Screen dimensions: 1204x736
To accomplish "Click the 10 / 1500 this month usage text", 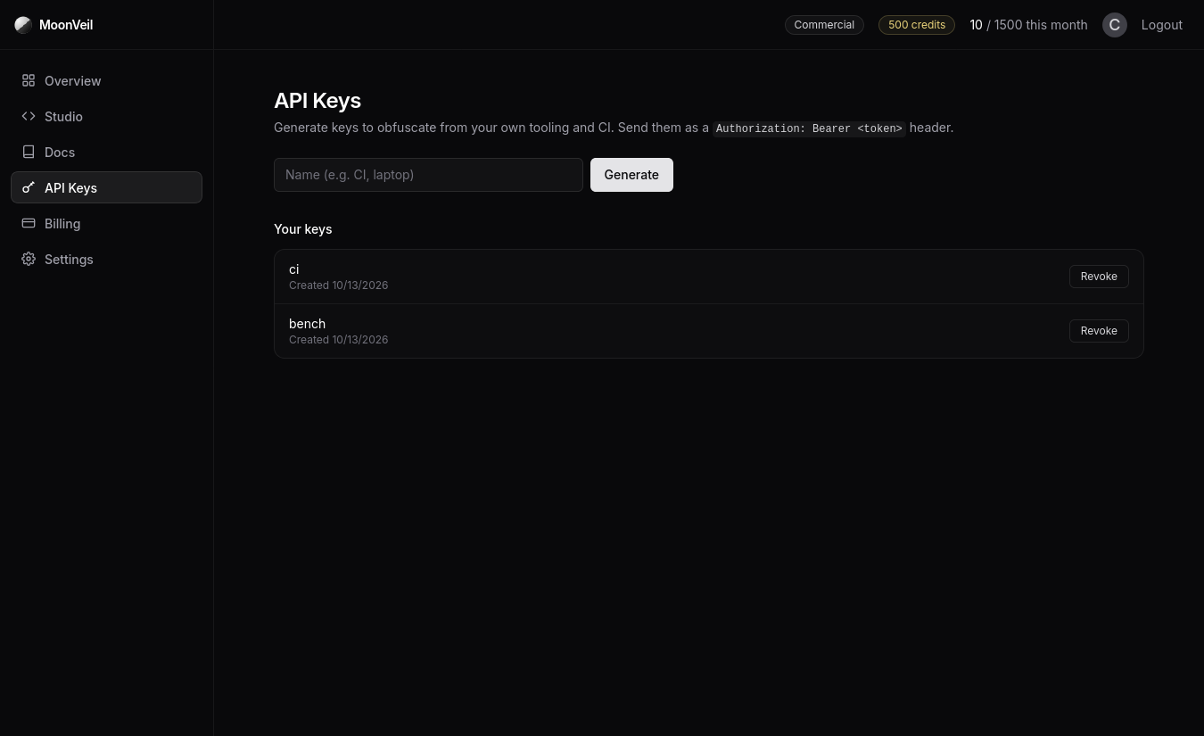I will (1028, 25).
